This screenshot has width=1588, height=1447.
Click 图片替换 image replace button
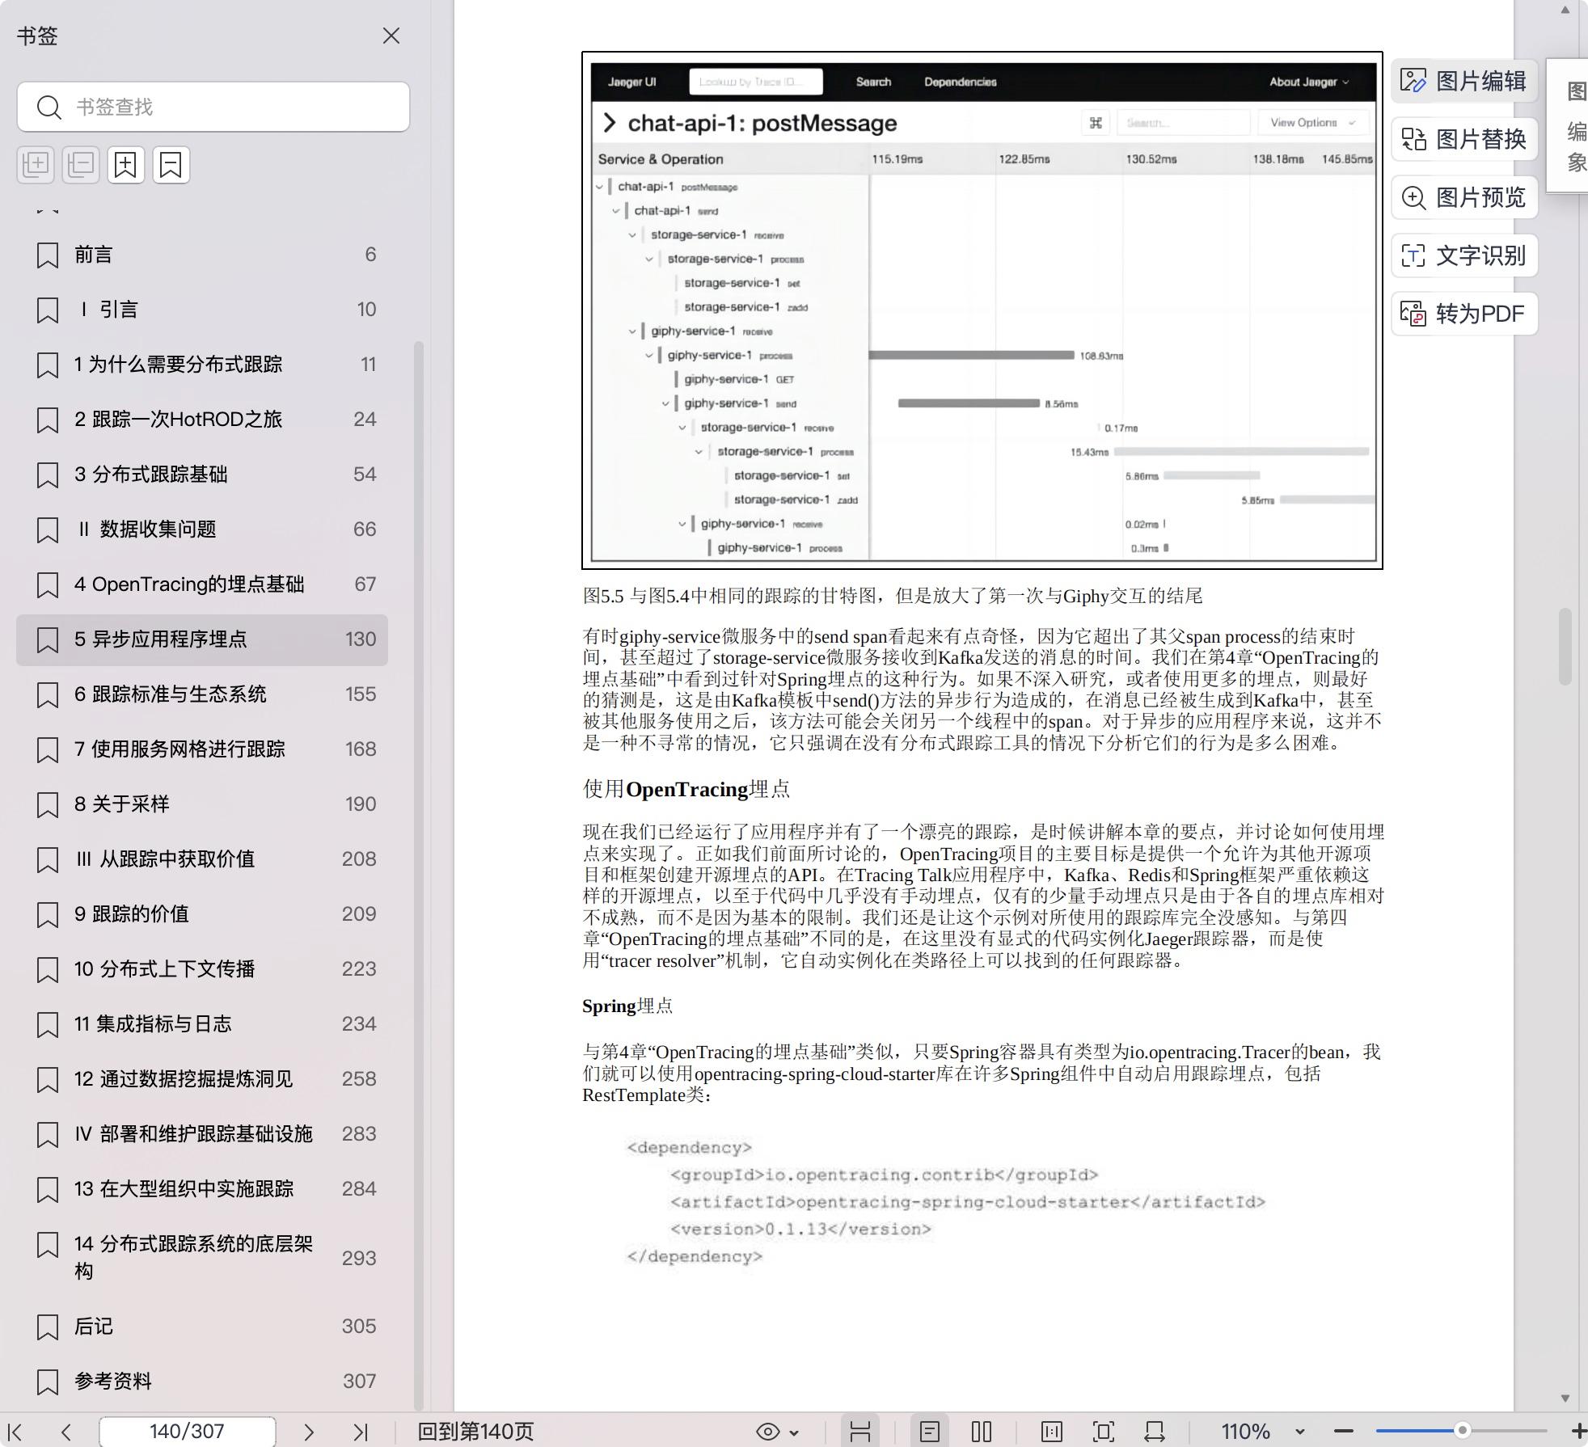point(1464,139)
